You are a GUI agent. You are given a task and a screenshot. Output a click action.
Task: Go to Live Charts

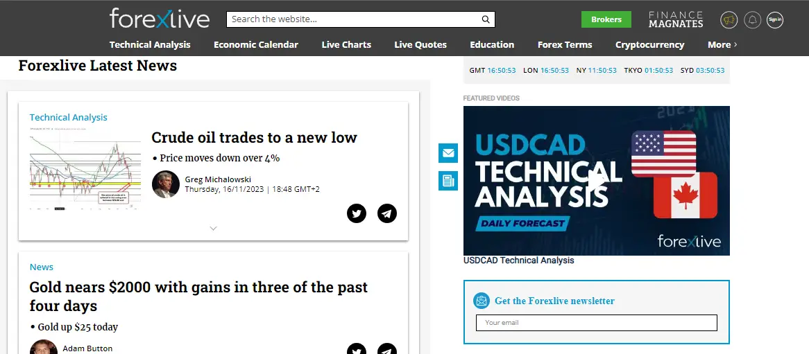(x=346, y=45)
